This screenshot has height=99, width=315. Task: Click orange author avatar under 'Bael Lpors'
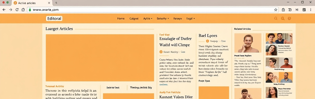(x=207, y=41)
